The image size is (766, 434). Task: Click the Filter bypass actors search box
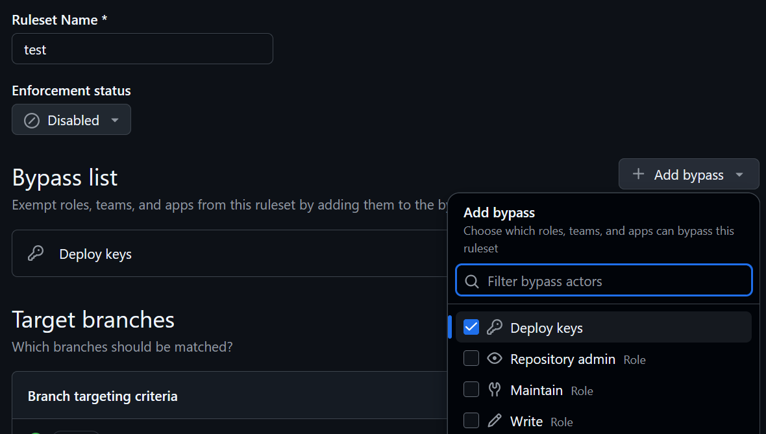click(x=610, y=282)
